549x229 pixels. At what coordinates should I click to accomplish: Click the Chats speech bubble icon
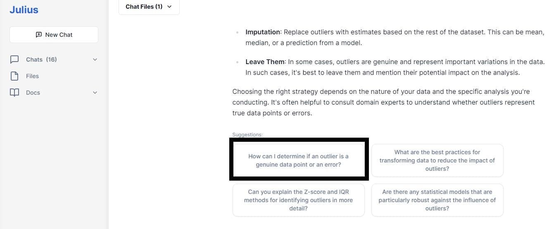tap(14, 60)
